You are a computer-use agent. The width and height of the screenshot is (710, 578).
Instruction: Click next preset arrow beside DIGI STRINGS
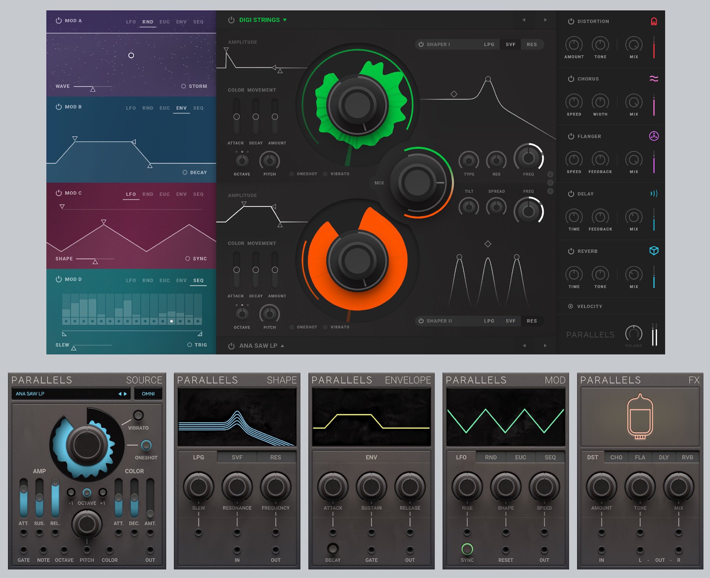tap(545, 20)
